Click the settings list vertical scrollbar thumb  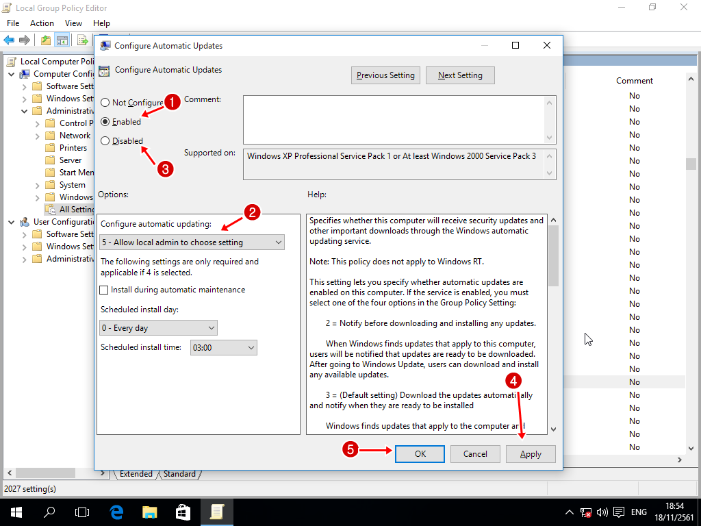coord(691,164)
